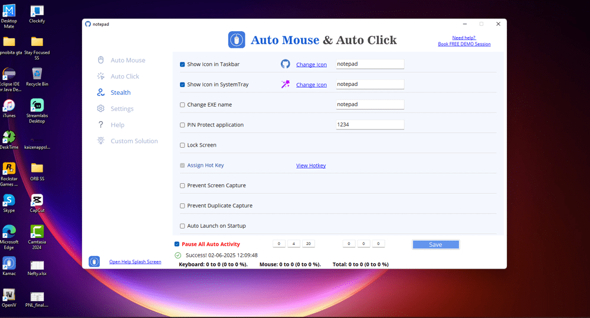This screenshot has height=318, width=590.
Task: Toggle Pause All Auto Activity checkbox
Action: point(177,244)
